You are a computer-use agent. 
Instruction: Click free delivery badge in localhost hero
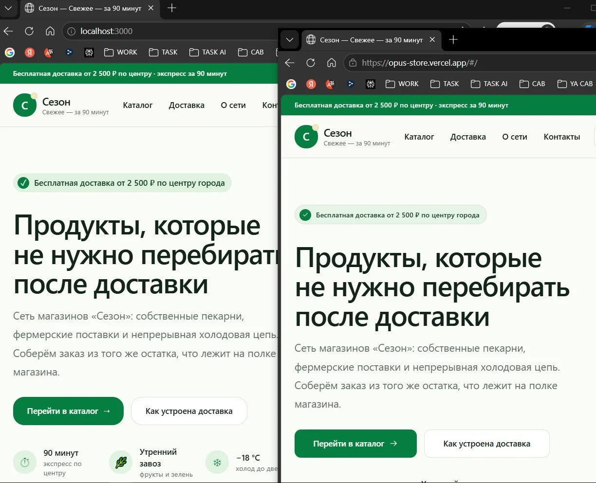click(122, 183)
